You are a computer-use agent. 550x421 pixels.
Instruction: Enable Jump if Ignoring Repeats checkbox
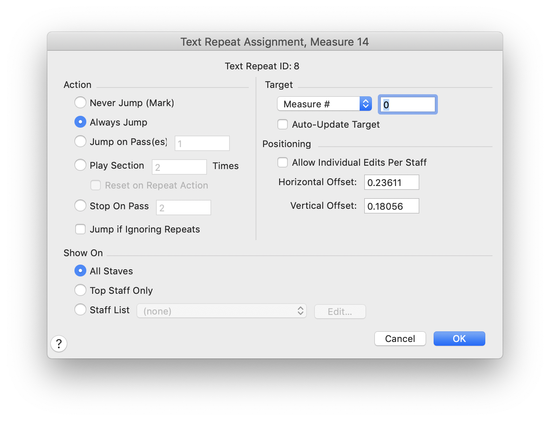tap(80, 229)
